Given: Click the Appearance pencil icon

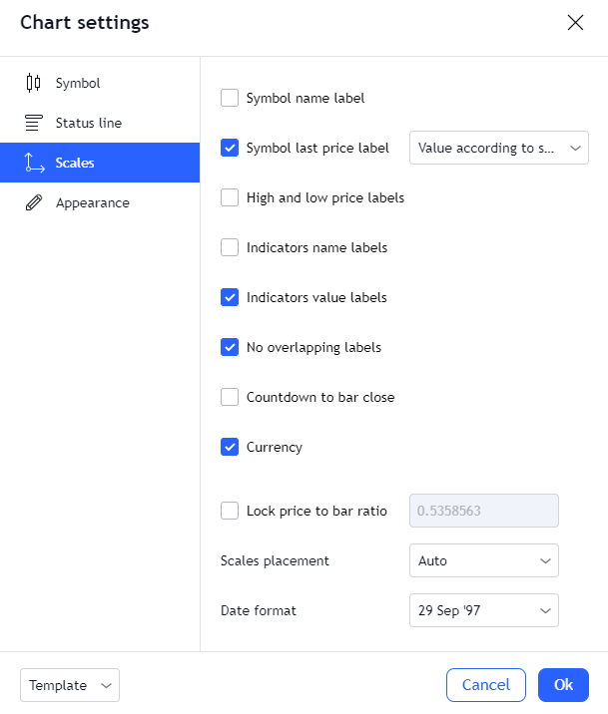Looking at the screenshot, I should click(34, 202).
